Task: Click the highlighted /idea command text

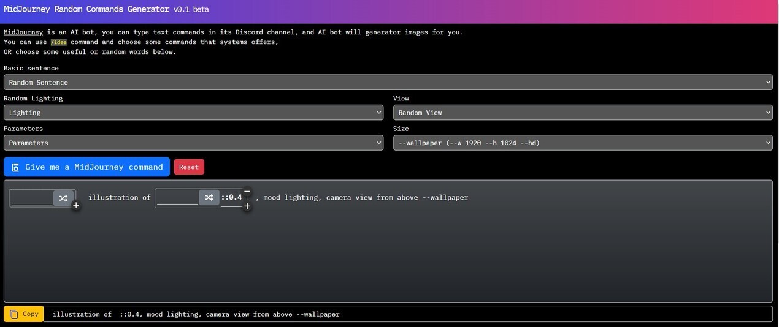Action: [58, 42]
